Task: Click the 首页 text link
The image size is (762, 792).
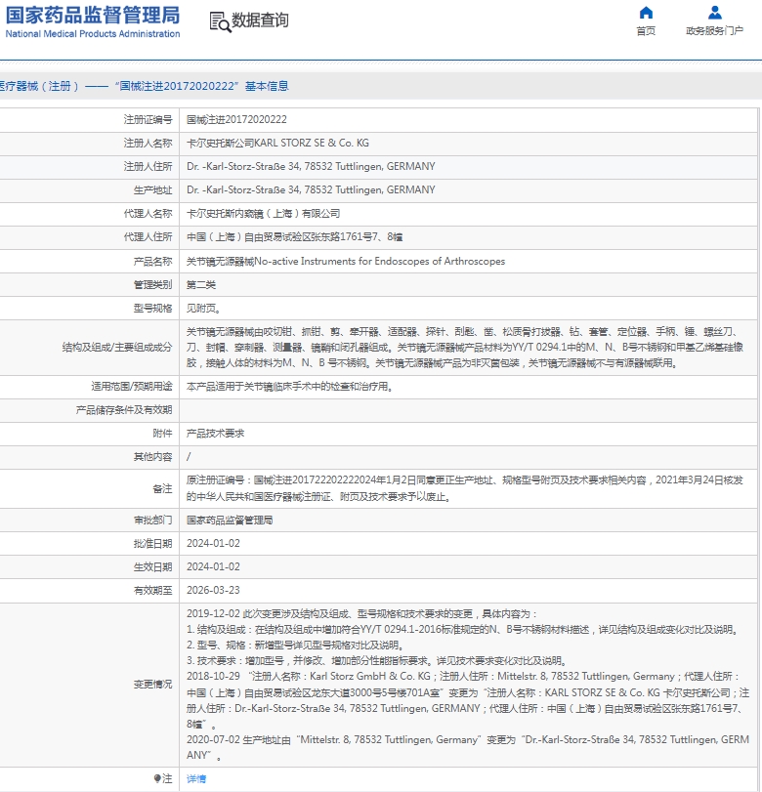Action: pos(646,31)
